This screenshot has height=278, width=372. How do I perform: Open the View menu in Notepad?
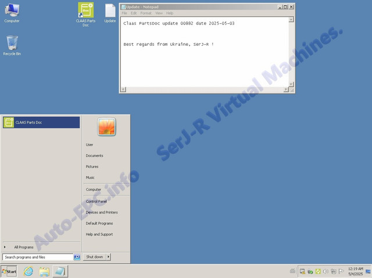[x=159, y=13]
